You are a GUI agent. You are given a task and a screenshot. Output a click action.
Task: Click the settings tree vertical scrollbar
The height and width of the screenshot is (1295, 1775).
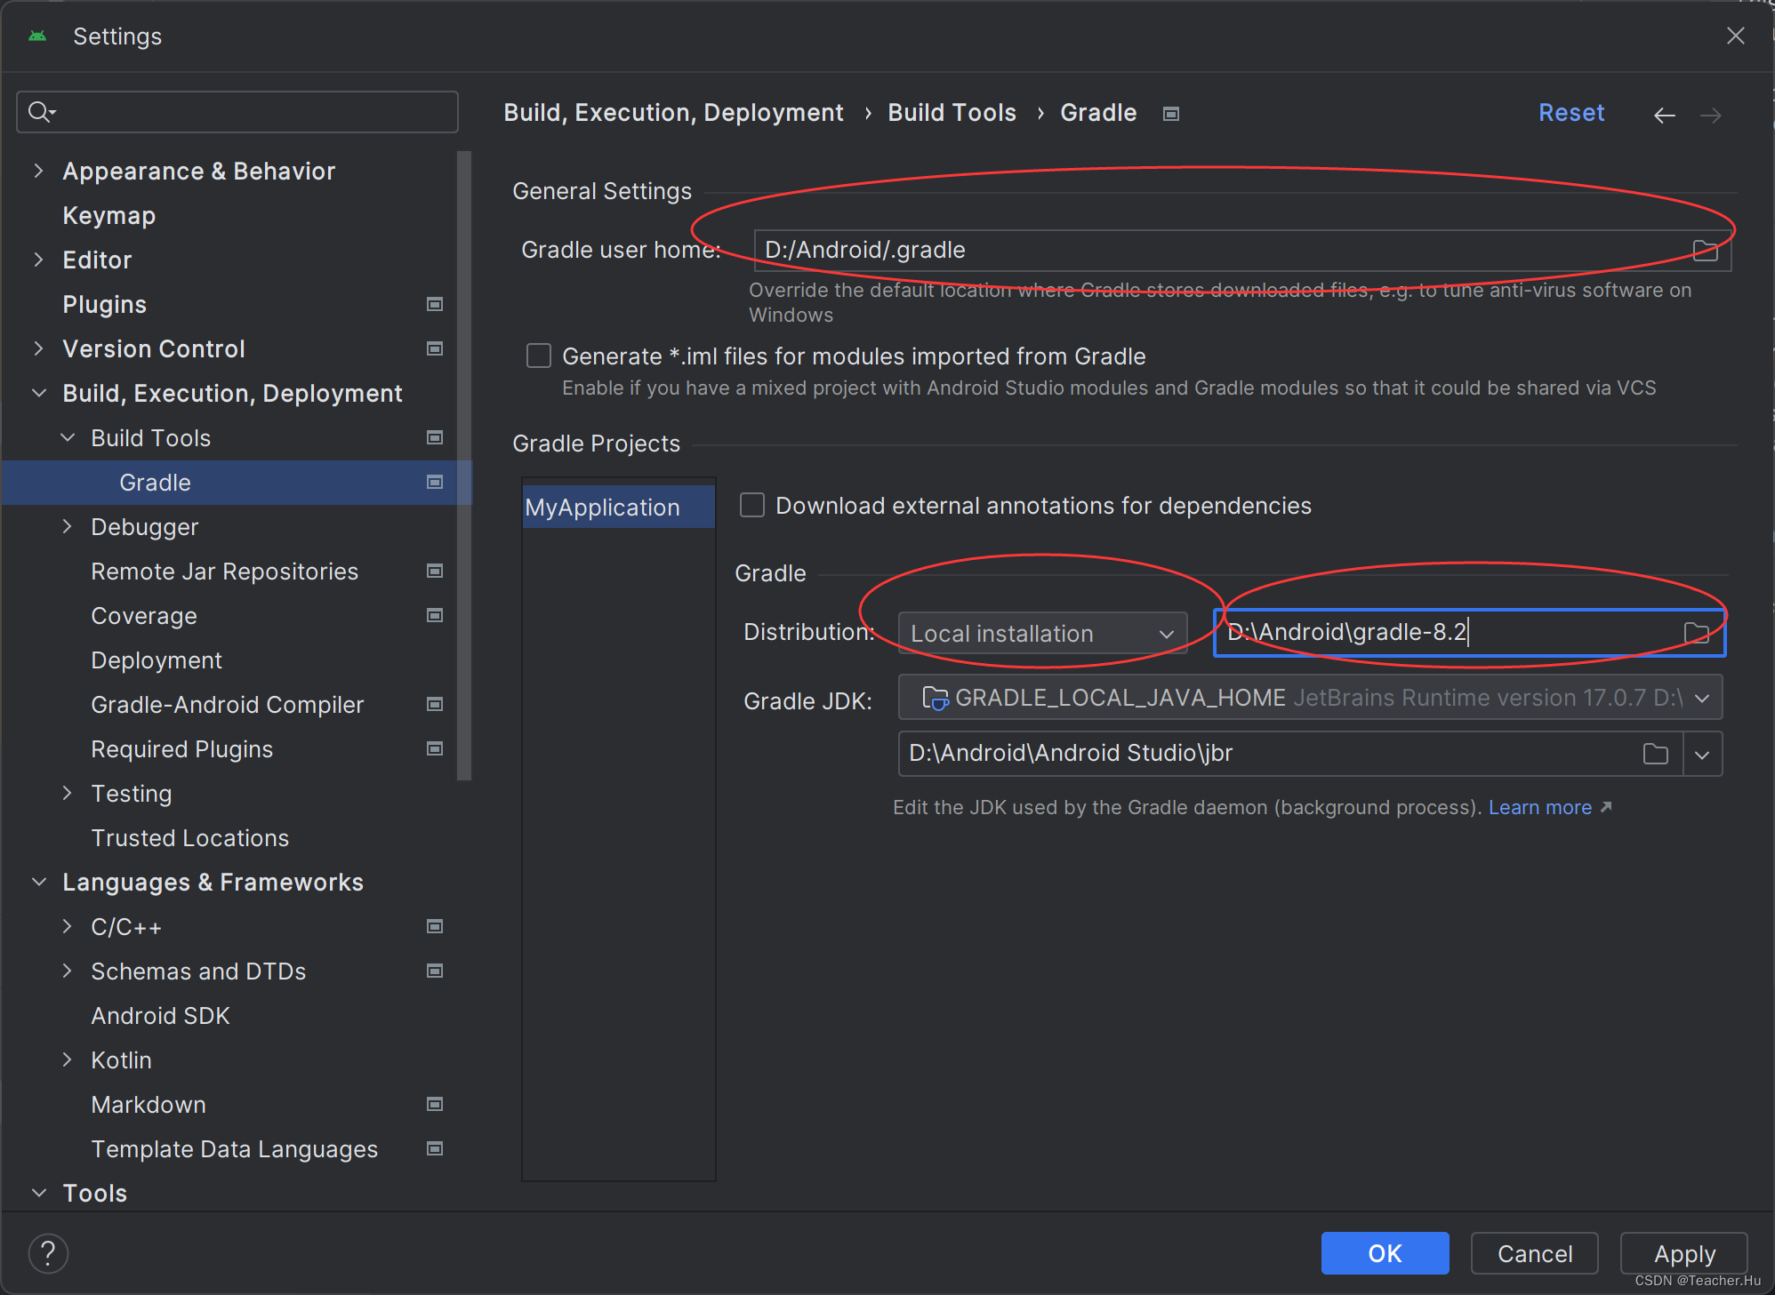(463, 466)
